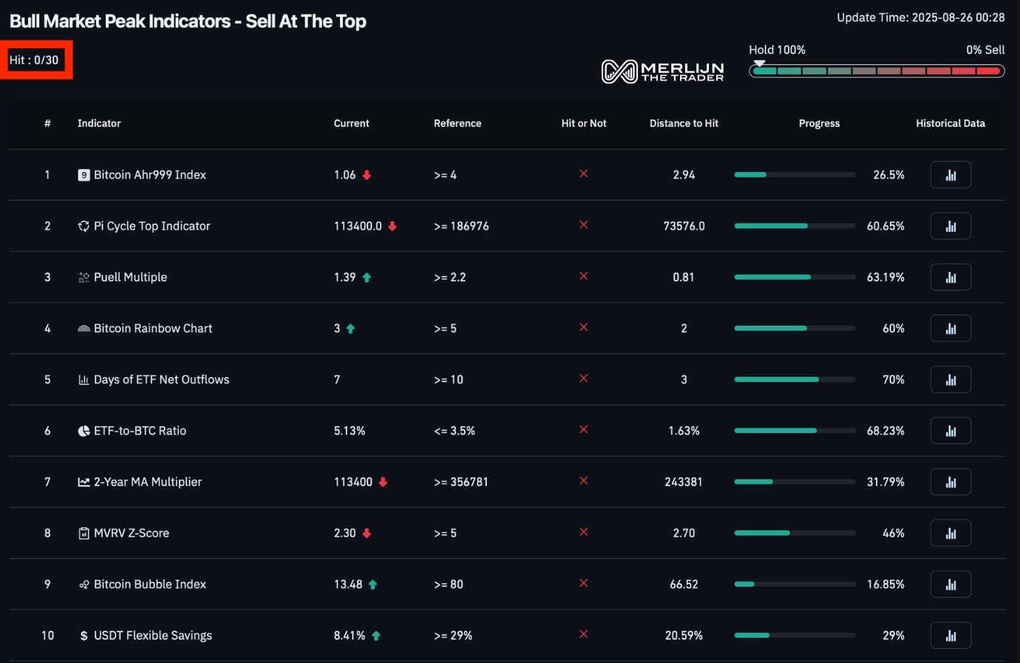Click the Merlijn The Trader logo
Viewport: 1020px width, 663px height.
tap(662, 71)
